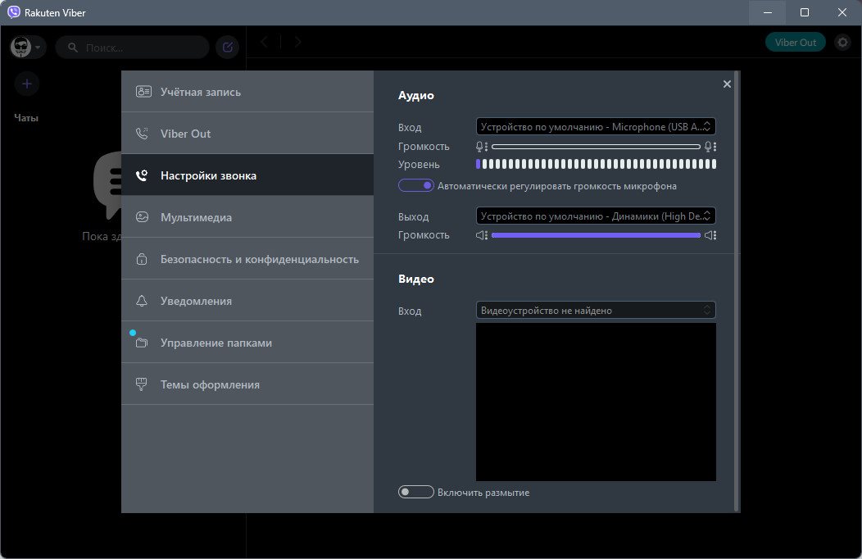This screenshot has height=559, width=862.
Task: Click the Видео section heading
Action: click(x=416, y=279)
